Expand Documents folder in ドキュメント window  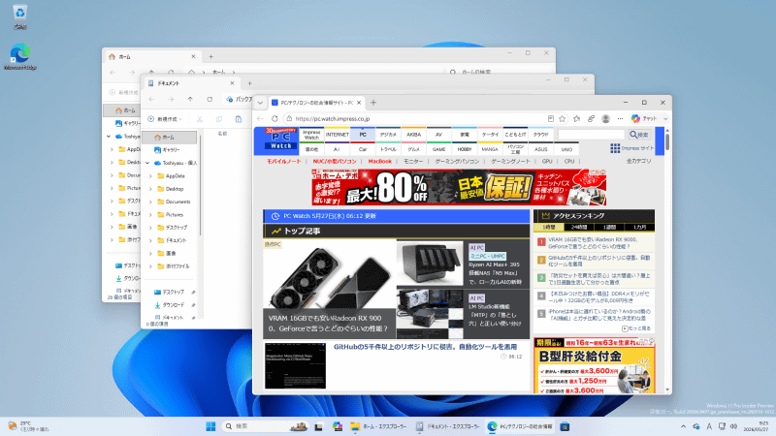click(x=150, y=202)
